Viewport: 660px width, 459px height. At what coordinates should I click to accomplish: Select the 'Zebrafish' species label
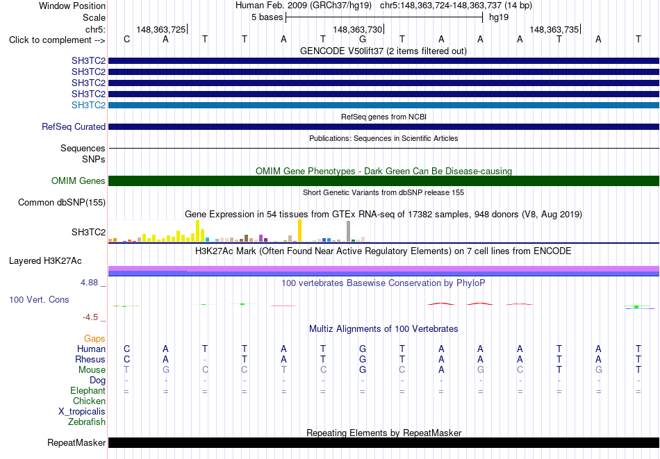tap(87, 422)
